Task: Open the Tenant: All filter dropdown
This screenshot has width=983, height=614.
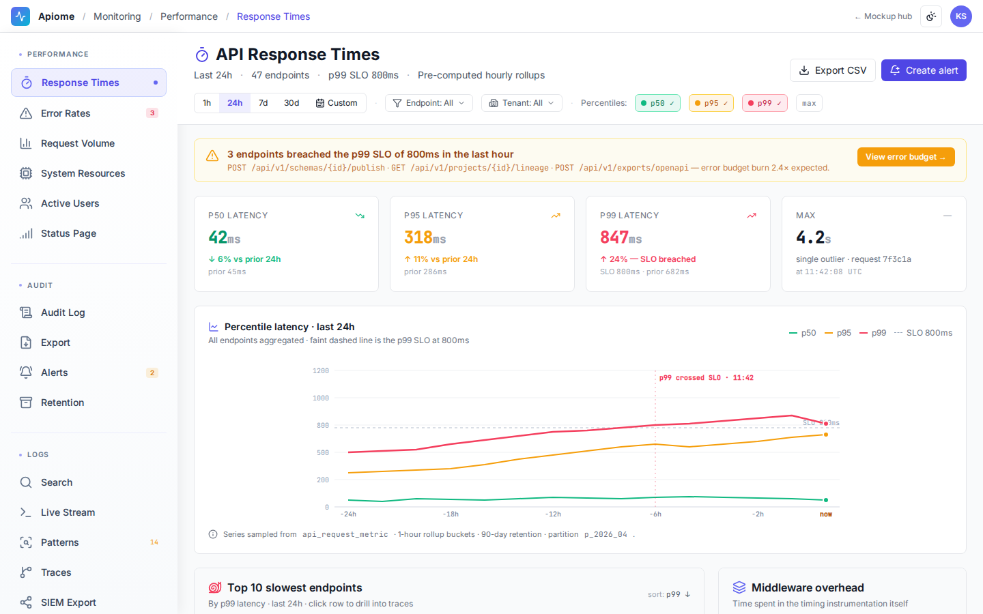Action: pos(522,103)
